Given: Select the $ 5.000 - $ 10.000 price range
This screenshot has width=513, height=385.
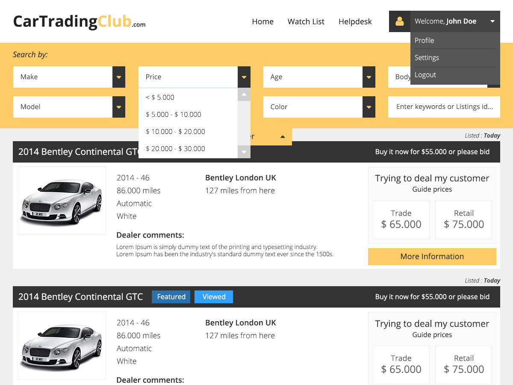Looking at the screenshot, I should [173, 115].
